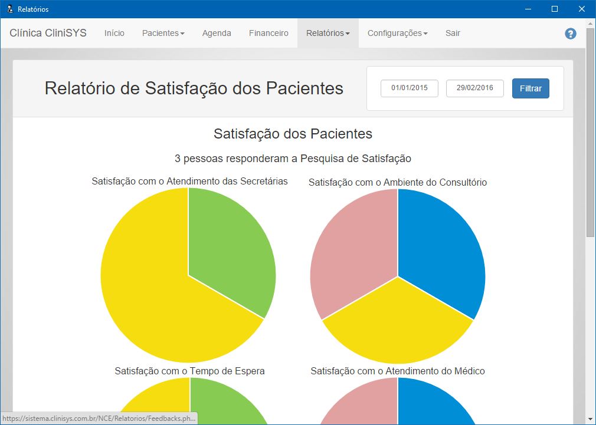596x425 pixels.
Task: Select the Sair menu option
Action: pyautogui.click(x=453, y=33)
